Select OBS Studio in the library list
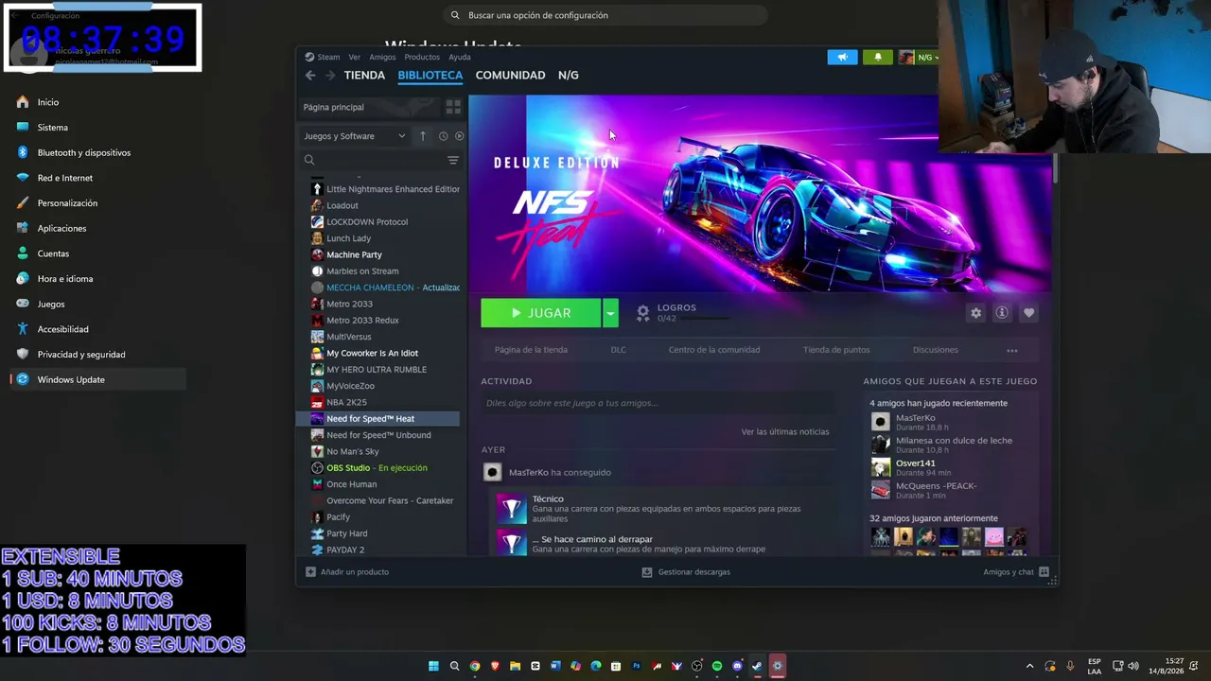The width and height of the screenshot is (1211, 681). pyautogui.click(x=378, y=468)
